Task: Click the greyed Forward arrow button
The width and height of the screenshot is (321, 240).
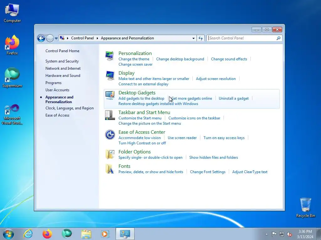Action: pos(50,38)
